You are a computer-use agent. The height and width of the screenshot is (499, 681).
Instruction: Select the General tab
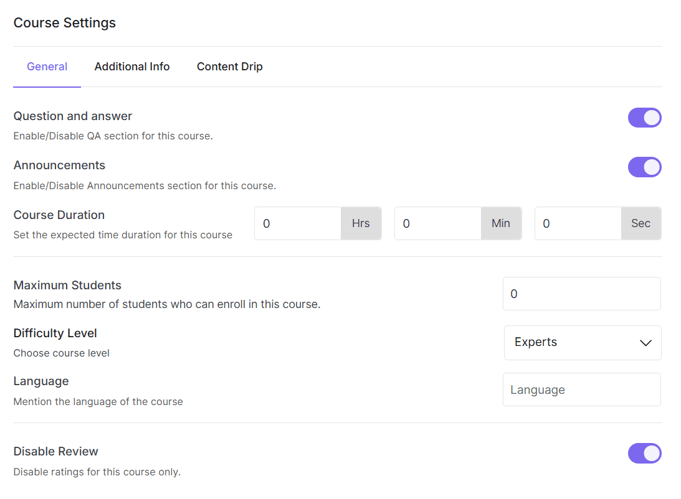[x=47, y=67]
